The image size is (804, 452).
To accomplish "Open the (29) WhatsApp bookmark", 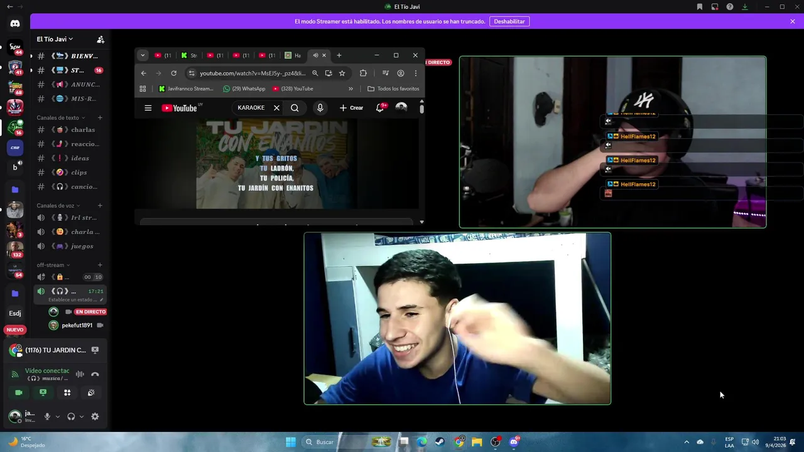I will coord(244,89).
